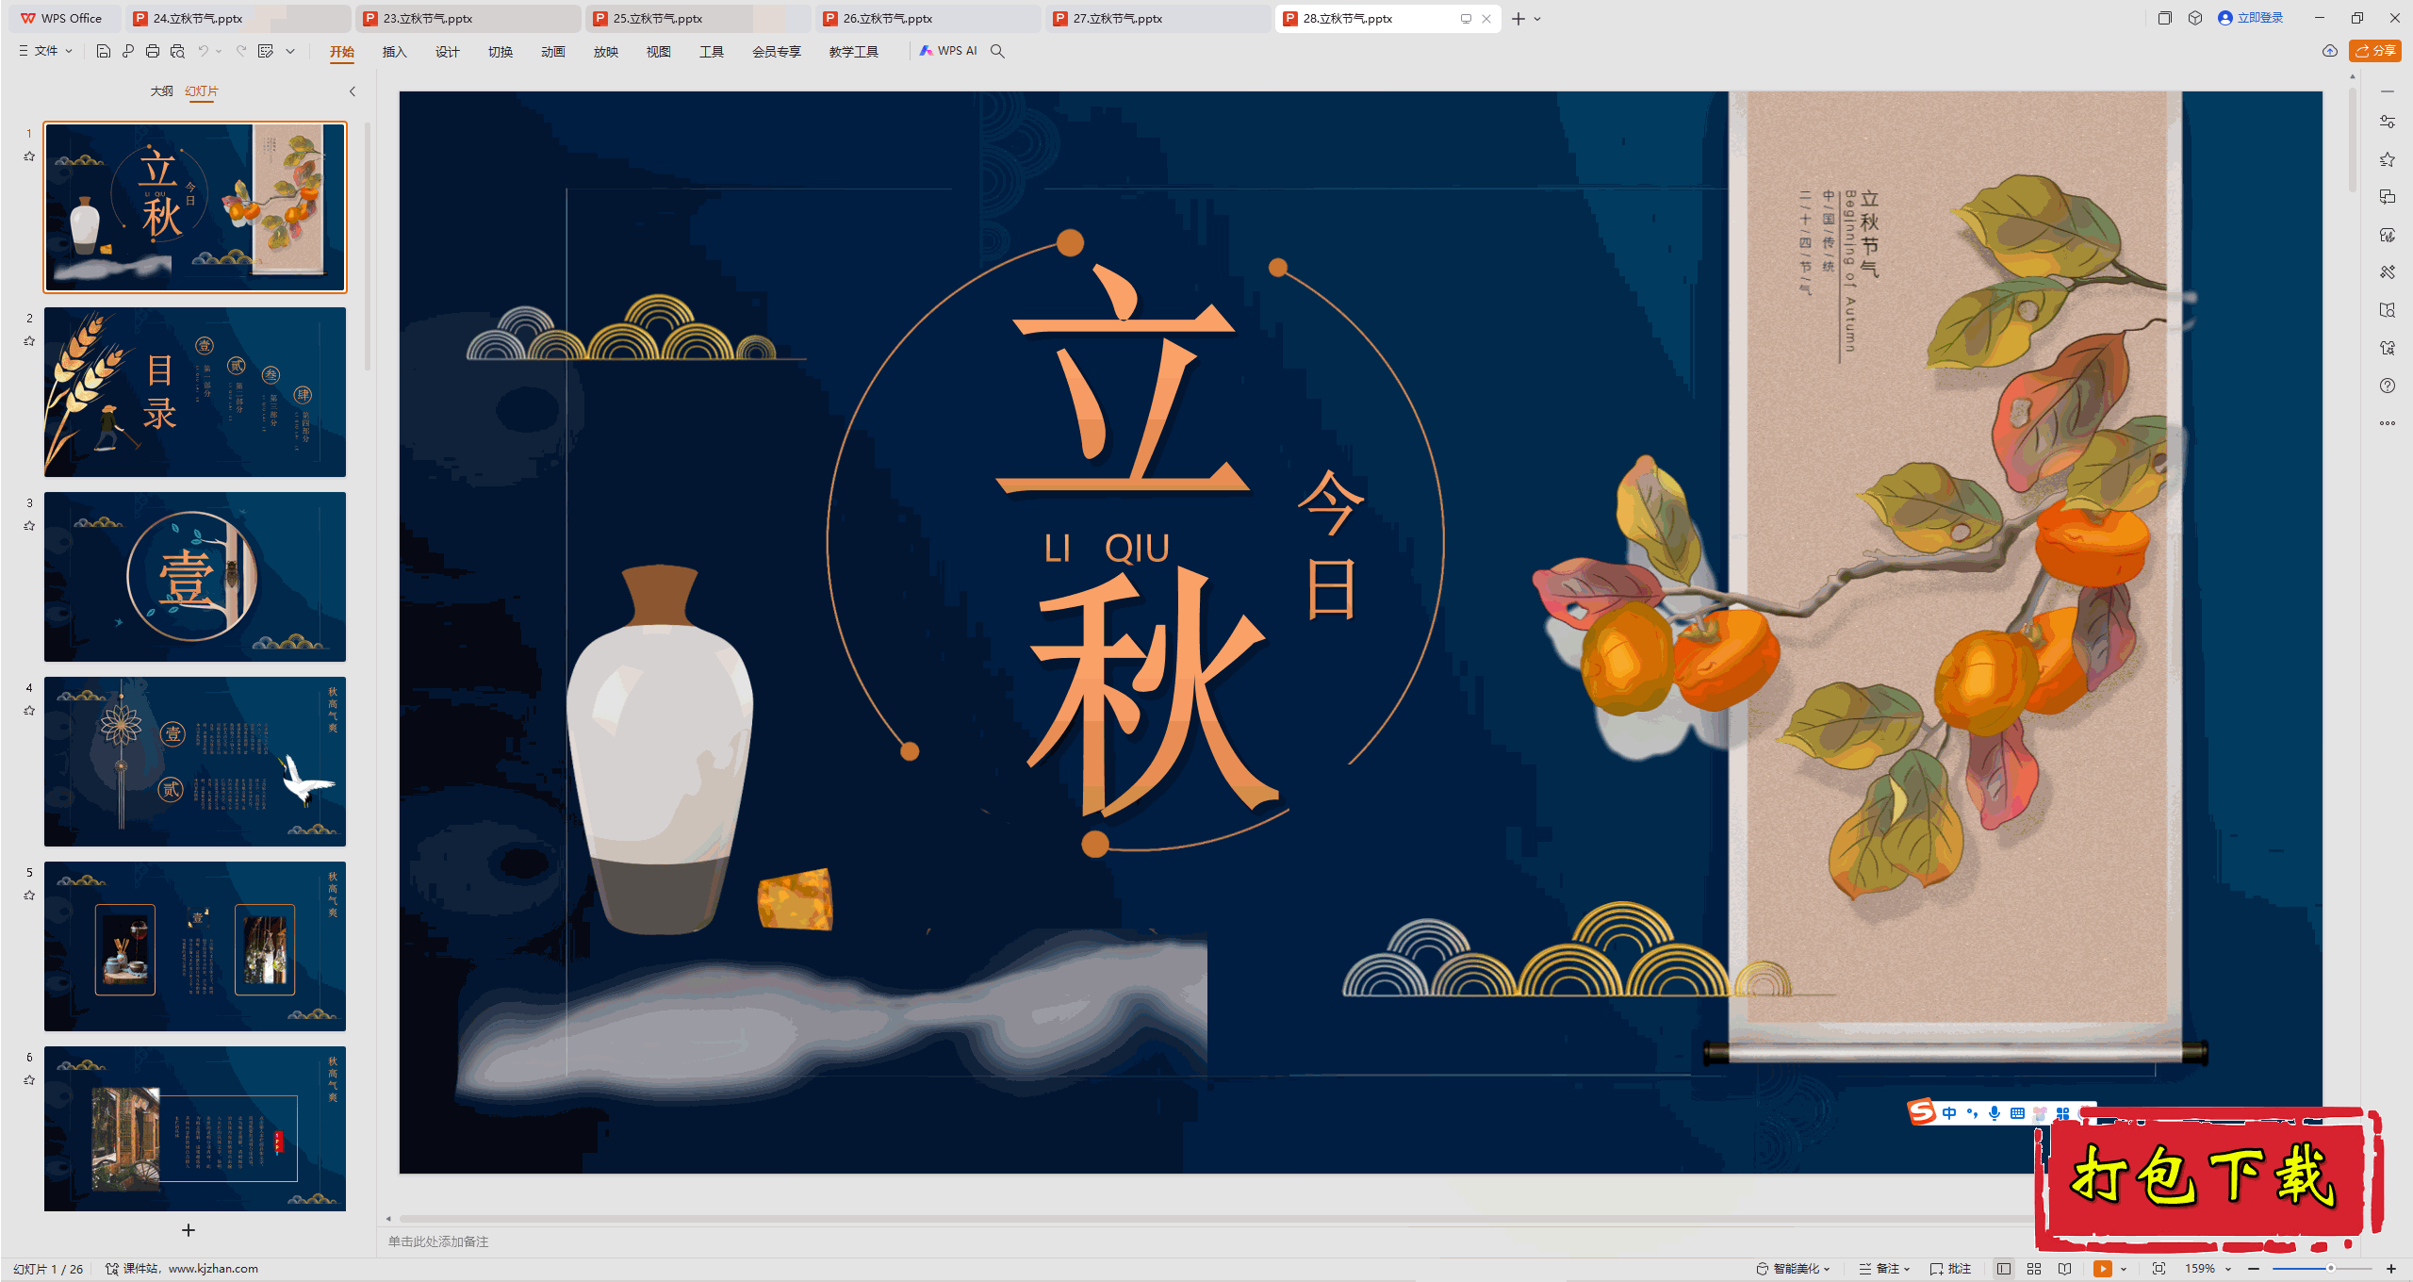This screenshot has width=2413, height=1282.
Task: Open the new-tab dropdown arrow beside plus
Action: click(1537, 19)
